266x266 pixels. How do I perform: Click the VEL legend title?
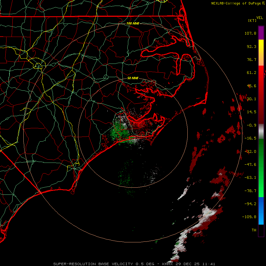click(x=259, y=18)
